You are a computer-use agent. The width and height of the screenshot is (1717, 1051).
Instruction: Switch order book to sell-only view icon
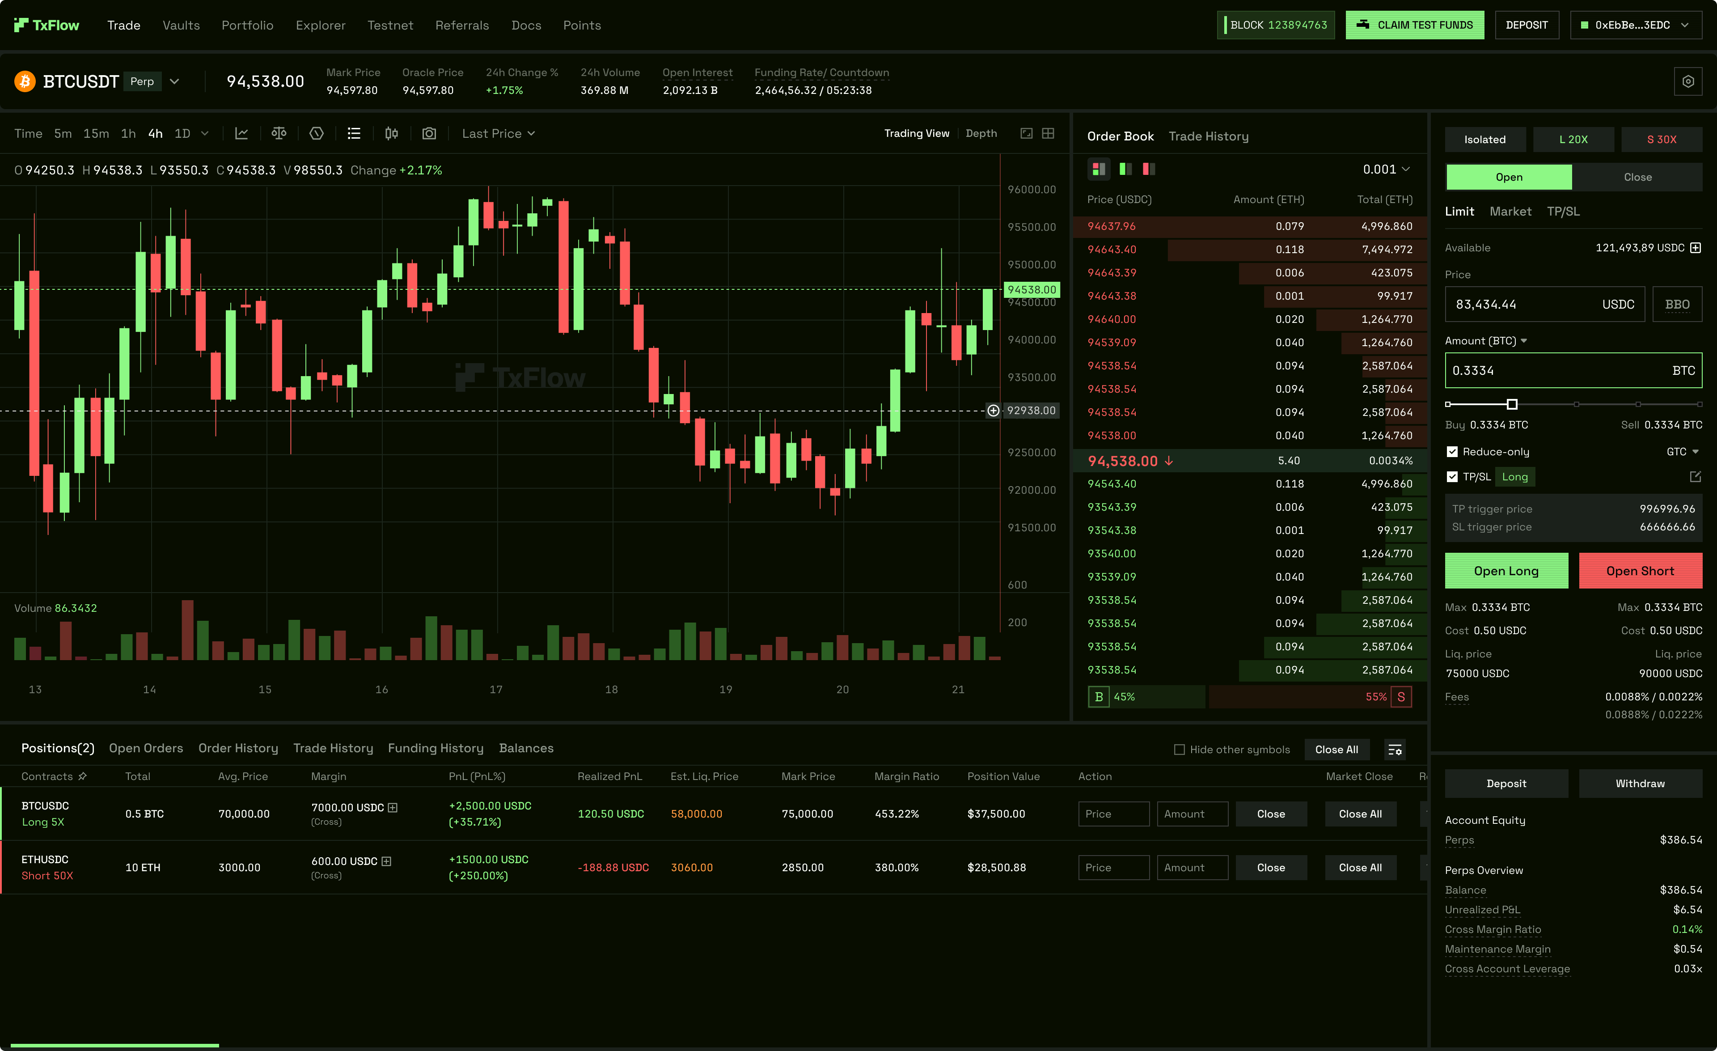click(1148, 169)
